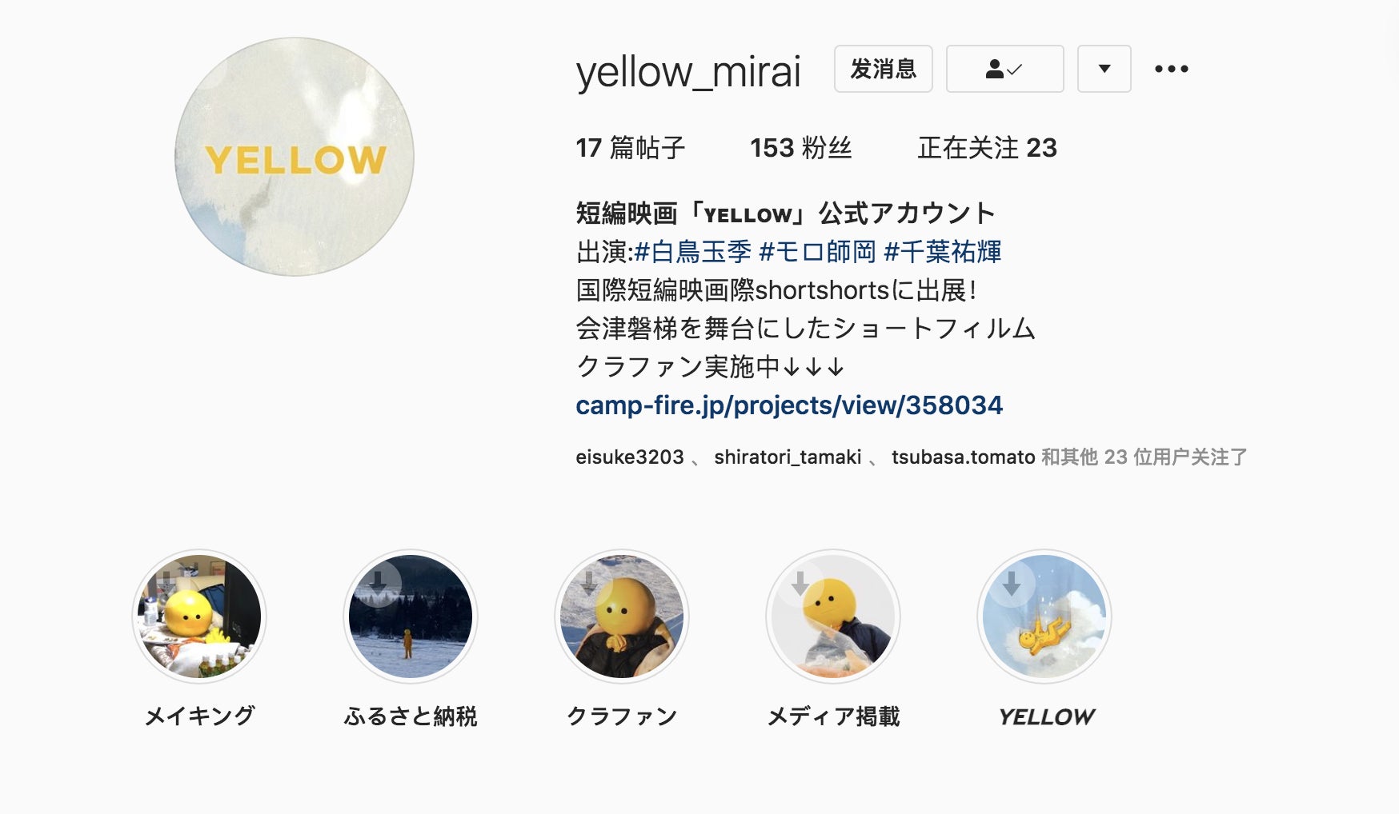Open the メディア掲載 story highlight
1399x814 pixels.
point(833,616)
